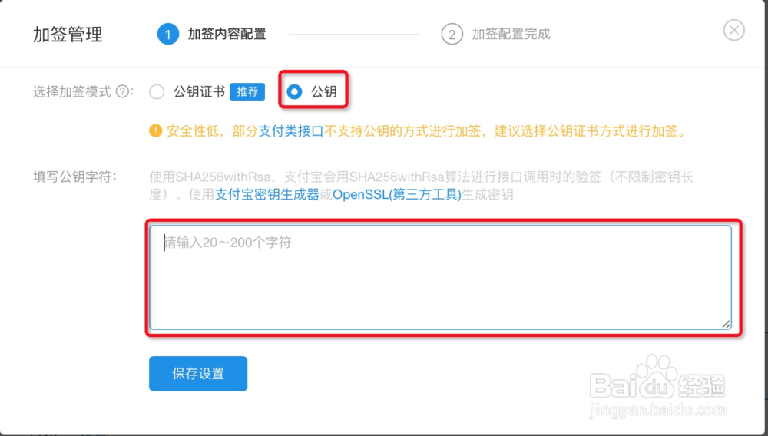
Task: Click the jingyan.baidu.com watermark text
Action: click(x=657, y=411)
